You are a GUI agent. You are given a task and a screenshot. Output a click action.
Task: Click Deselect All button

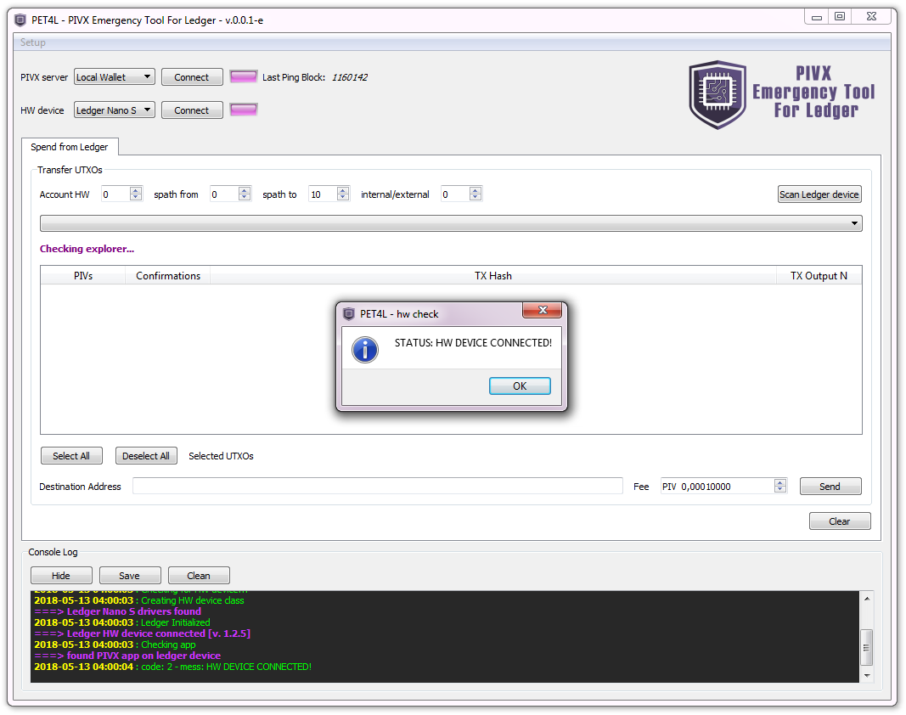coord(145,455)
